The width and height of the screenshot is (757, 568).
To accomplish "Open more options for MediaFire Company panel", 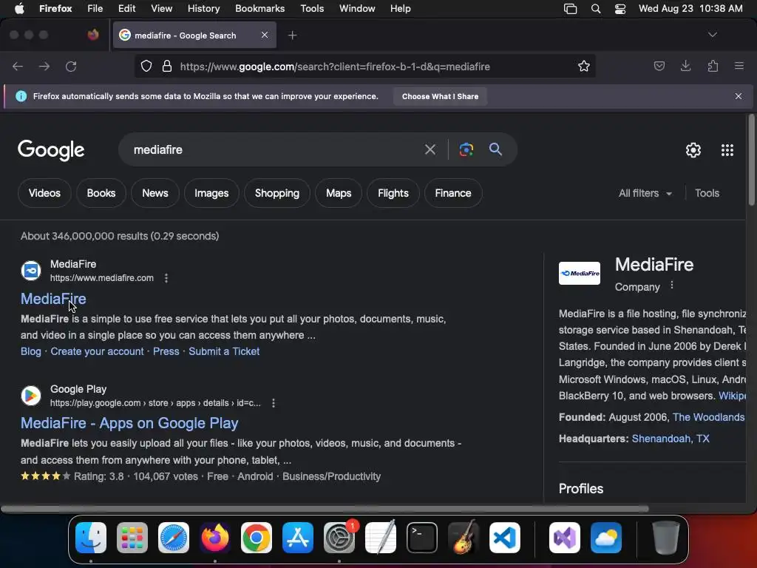I will (671, 285).
